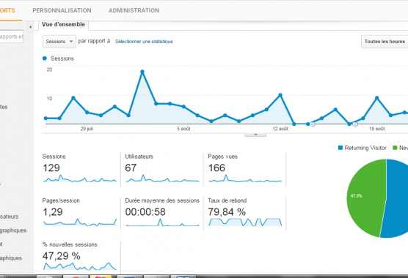Collapse the left sidebar arrow

[x=30, y=27]
